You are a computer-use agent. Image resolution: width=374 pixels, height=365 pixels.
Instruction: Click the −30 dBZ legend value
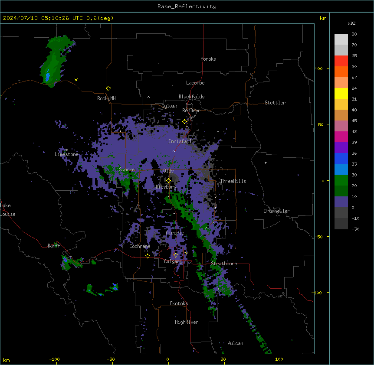pos(355,229)
